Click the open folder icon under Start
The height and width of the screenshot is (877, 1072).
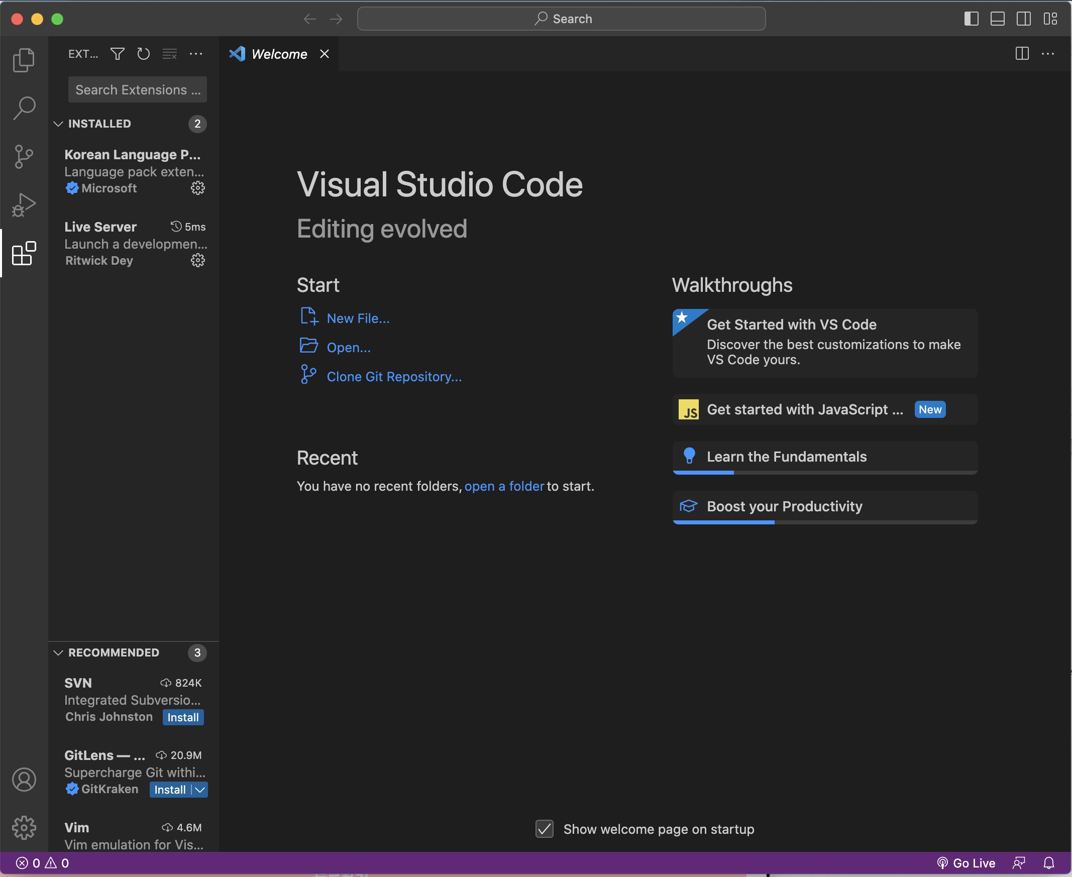(x=308, y=346)
